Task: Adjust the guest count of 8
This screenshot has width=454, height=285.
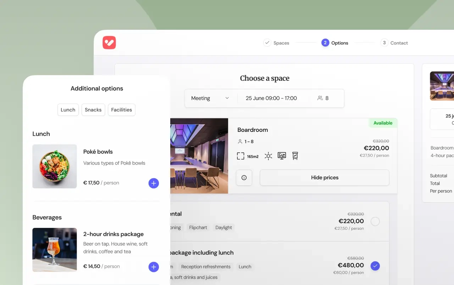Action: click(323, 98)
